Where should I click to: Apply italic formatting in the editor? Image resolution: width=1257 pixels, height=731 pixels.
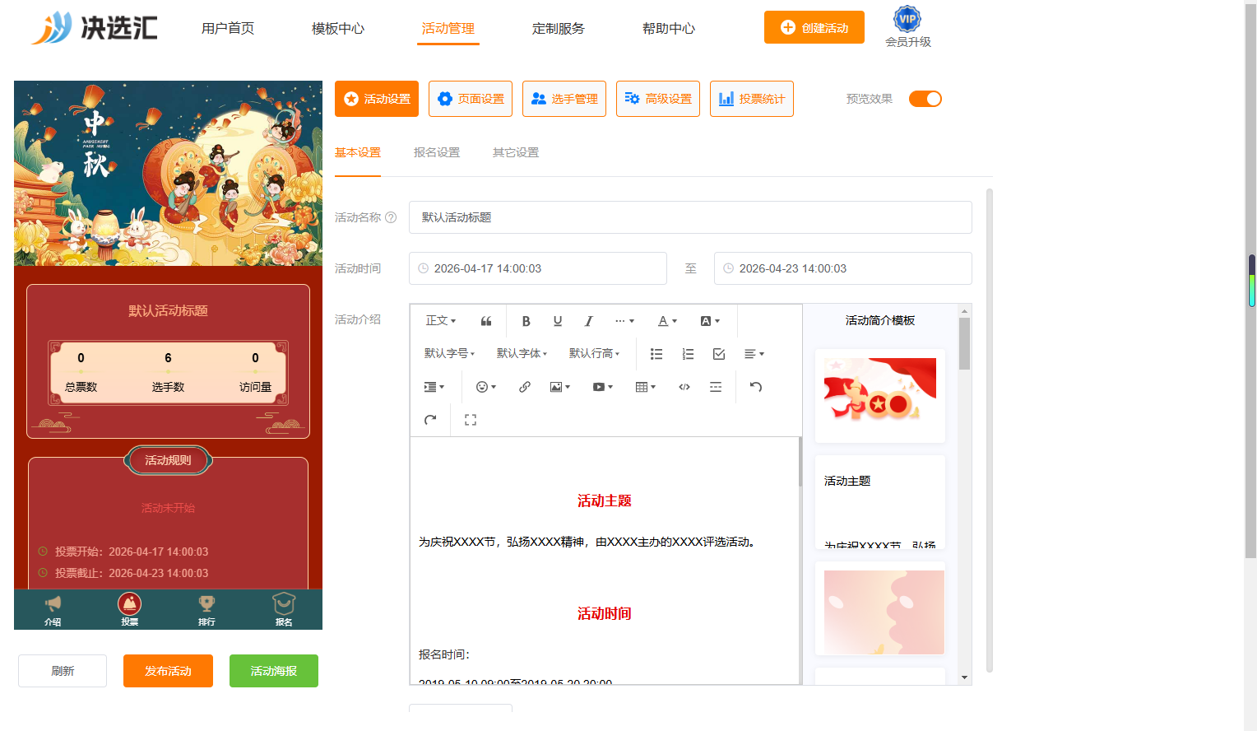589,321
